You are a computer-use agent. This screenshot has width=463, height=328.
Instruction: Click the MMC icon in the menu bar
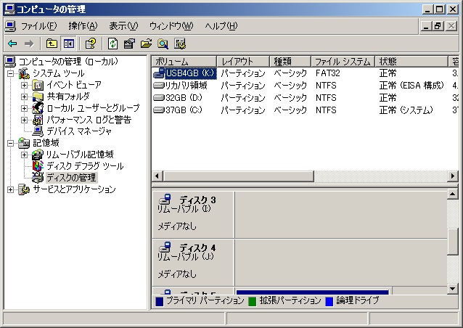coord(10,26)
